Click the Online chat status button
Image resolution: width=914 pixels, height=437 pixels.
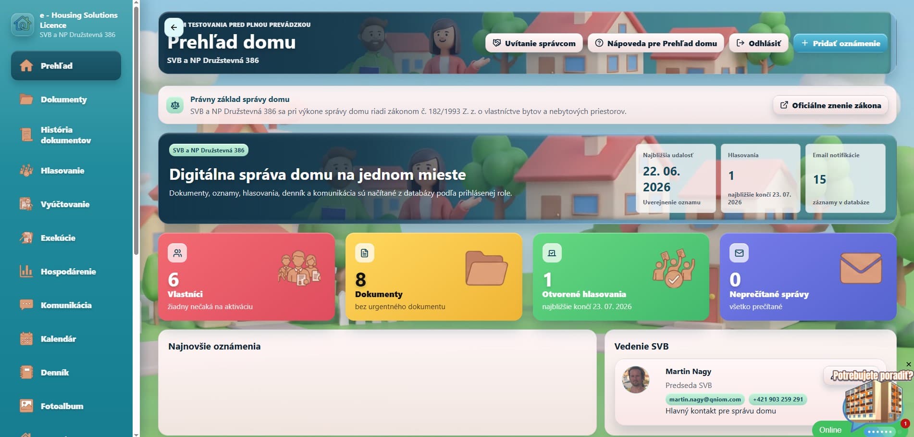click(x=830, y=430)
